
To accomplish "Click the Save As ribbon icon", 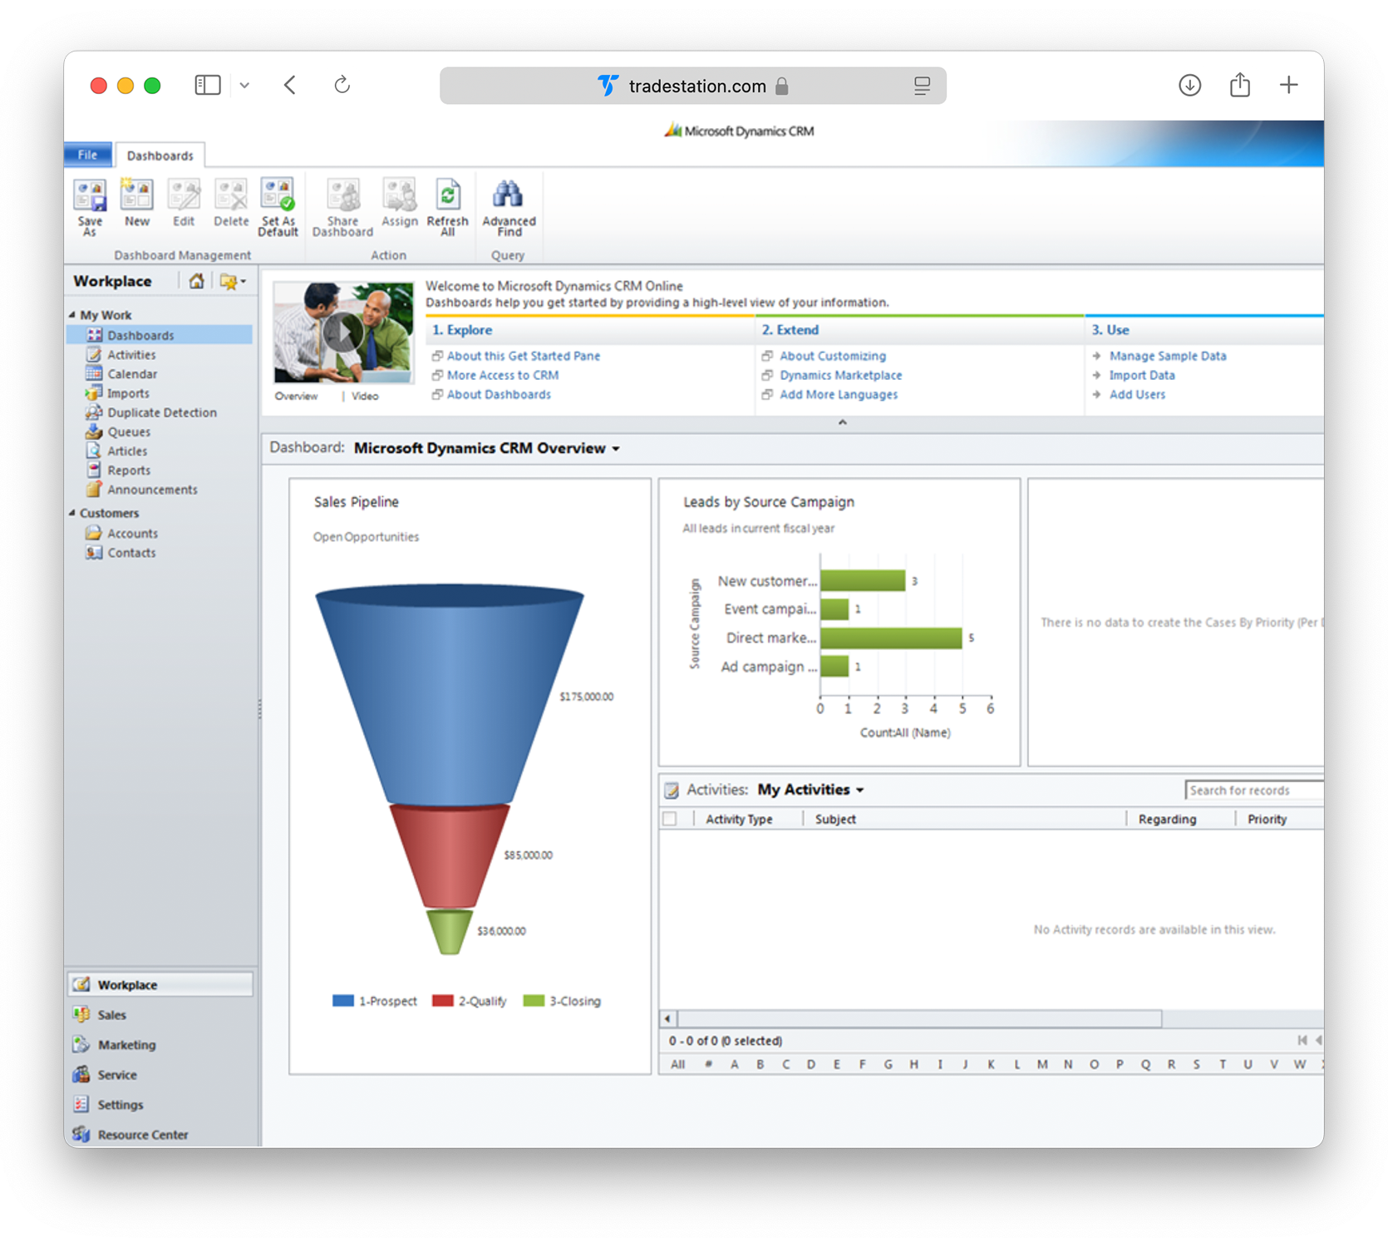I will click(90, 208).
